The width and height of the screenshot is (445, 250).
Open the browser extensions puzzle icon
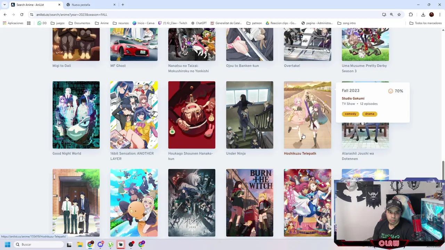click(411, 15)
